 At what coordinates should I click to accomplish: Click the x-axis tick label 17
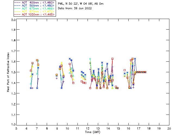(139, 128)
